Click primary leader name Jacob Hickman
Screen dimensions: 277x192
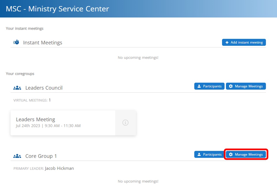59,168
